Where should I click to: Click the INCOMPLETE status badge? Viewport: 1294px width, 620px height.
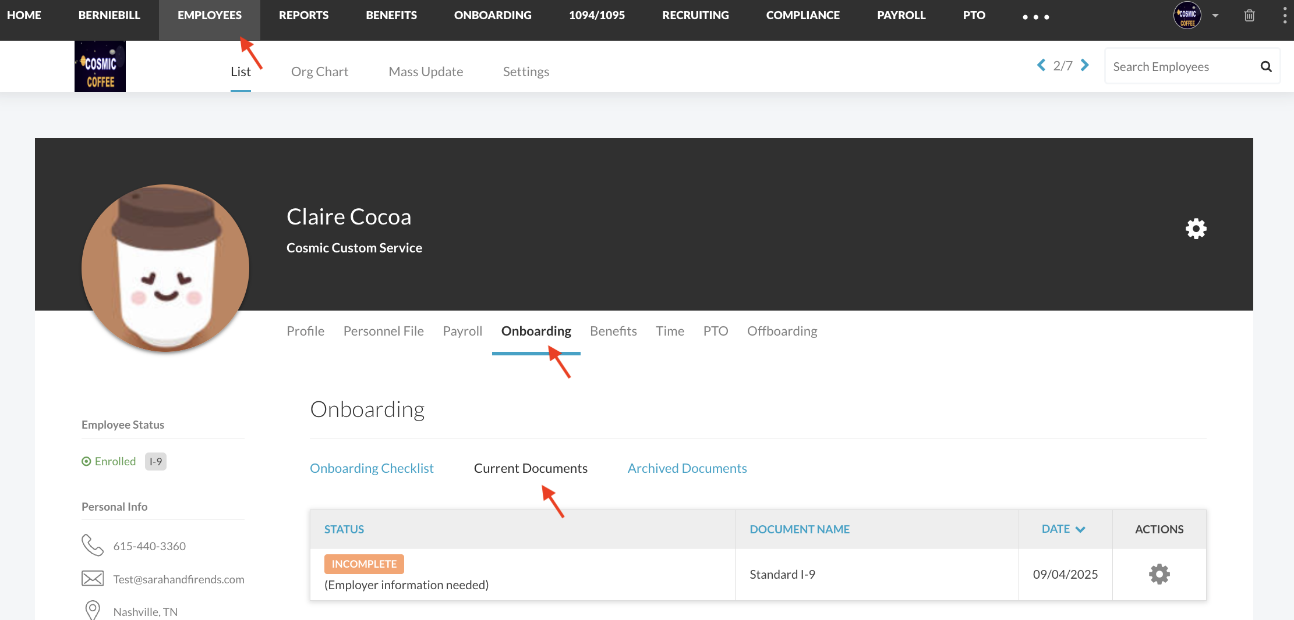(x=364, y=564)
